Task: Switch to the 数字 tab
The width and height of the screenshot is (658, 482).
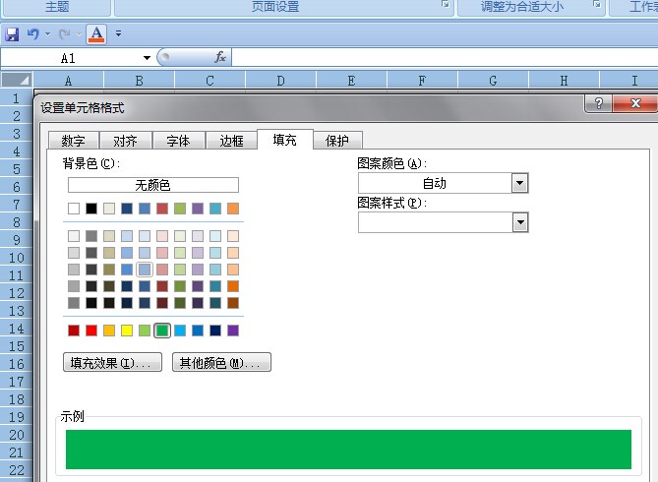Action: (x=74, y=141)
